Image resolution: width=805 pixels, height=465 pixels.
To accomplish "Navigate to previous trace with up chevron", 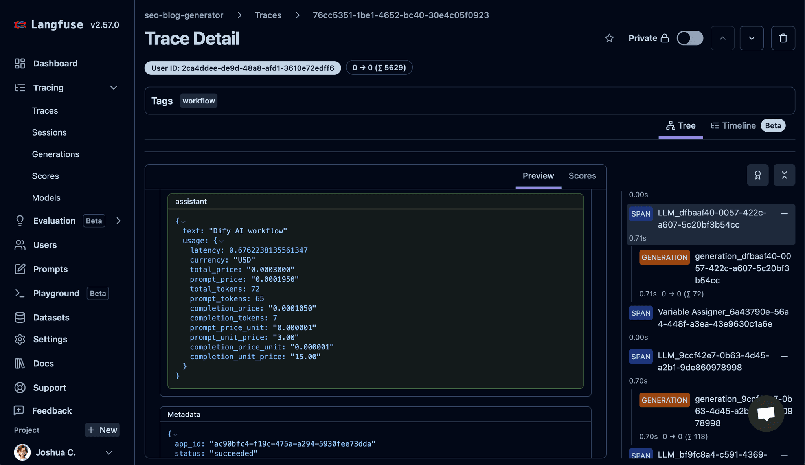I will click(x=722, y=38).
